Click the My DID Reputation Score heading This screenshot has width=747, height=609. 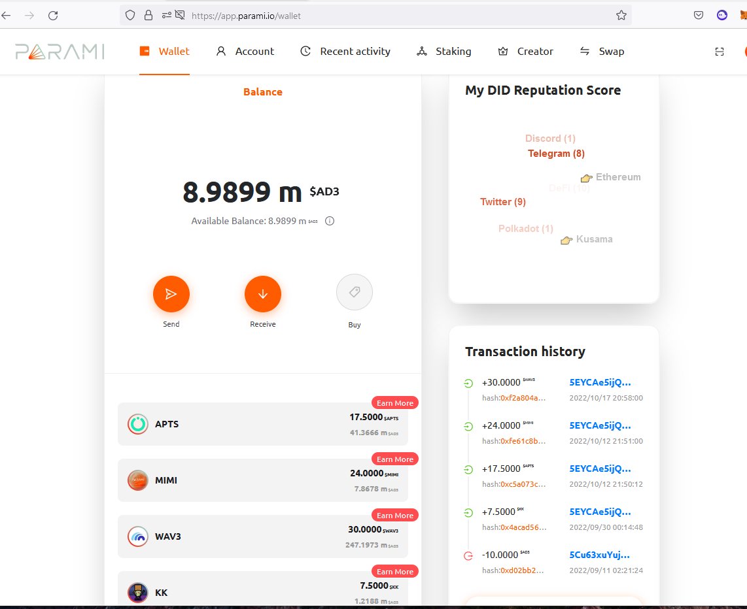[543, 90]
